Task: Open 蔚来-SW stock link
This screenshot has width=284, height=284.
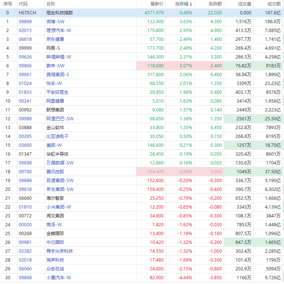Action: [x=55, y=66]
